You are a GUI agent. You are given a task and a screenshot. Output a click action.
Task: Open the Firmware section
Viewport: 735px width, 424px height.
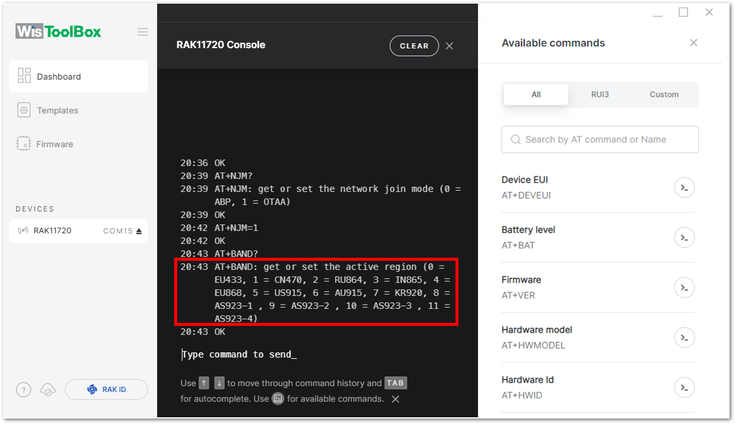55,144
